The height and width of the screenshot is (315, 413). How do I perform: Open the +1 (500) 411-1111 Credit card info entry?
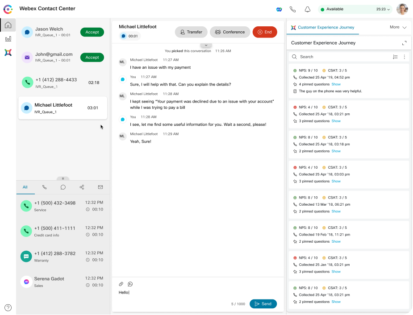(x=63, y=231)
